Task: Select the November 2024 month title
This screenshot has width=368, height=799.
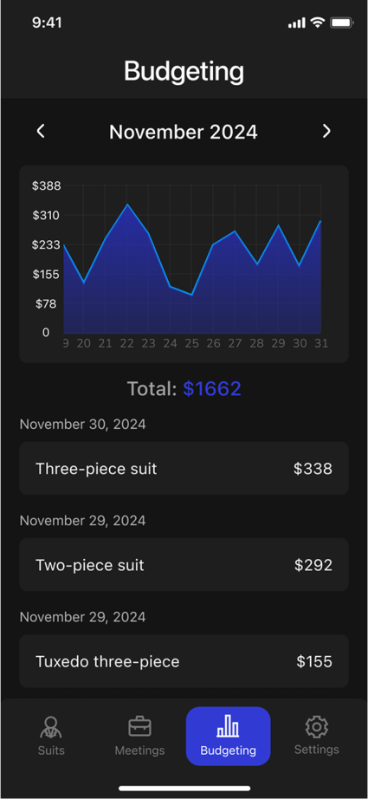Action: [x=184, y=132]
